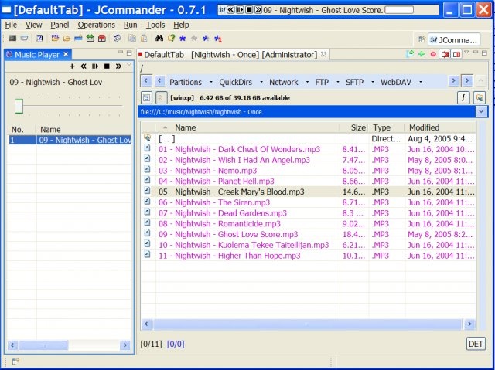Add a track with the plus icon
Viewport: 495px width, 370px height.
point(72,66)
